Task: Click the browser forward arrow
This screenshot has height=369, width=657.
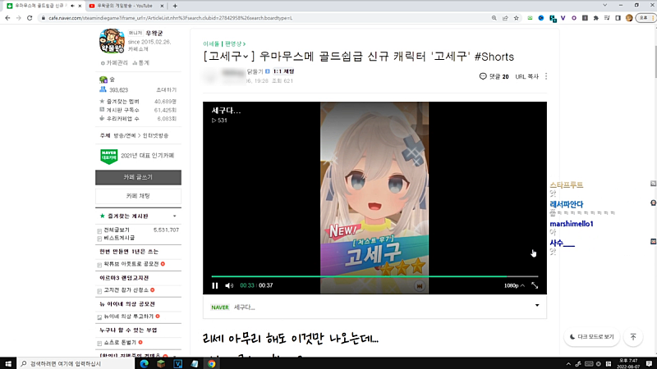Action: [18, 18]
